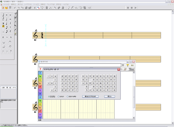Close the software keyboard with the red X
This screenshot has width=174, height=127.
pos(119,69)
